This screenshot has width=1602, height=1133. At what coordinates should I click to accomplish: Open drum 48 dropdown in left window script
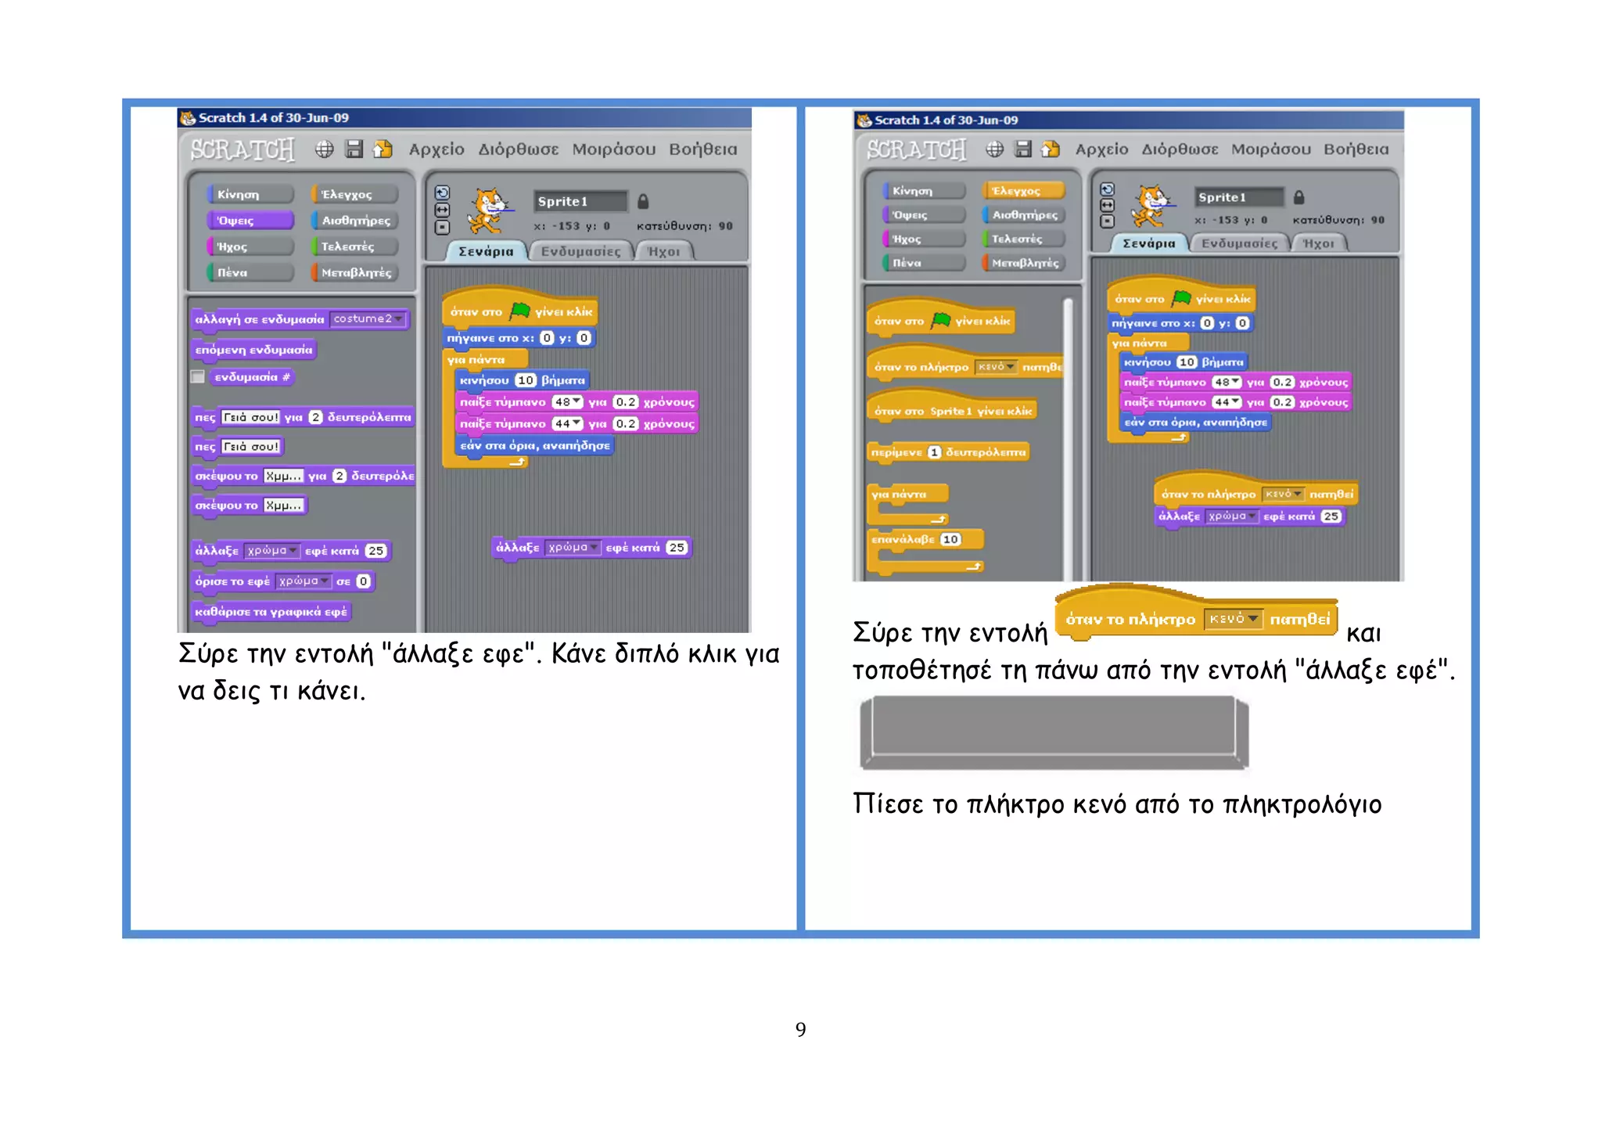(x=577, y=402)
